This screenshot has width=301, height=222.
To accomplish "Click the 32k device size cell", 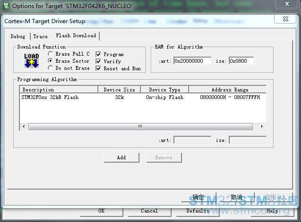I will [x=120, y=97].
